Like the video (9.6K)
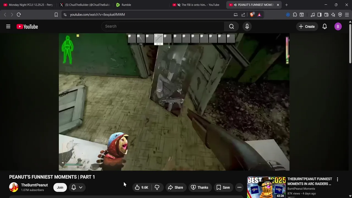Viewport: 352px width, 198px height. (141, 188)
